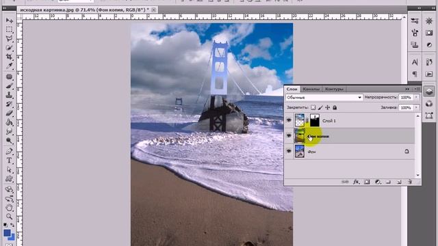This screenshot has height=246, width=438.
Task: Open the Paragraph panel icon
Action: [415, 74]
